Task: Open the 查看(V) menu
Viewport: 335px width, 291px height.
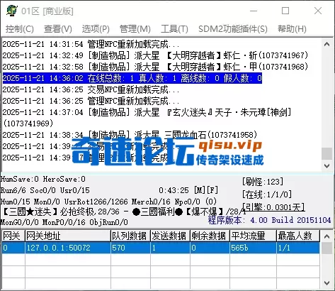Action: point(58,29)
